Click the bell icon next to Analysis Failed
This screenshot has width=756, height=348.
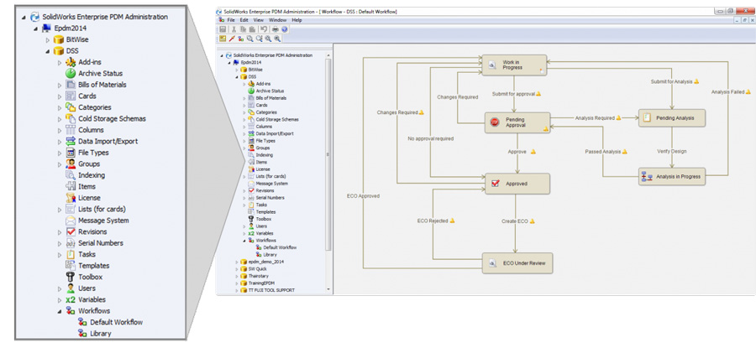[748, 91]
